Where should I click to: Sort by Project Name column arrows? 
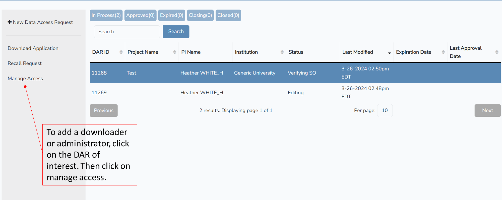[175, 52]
